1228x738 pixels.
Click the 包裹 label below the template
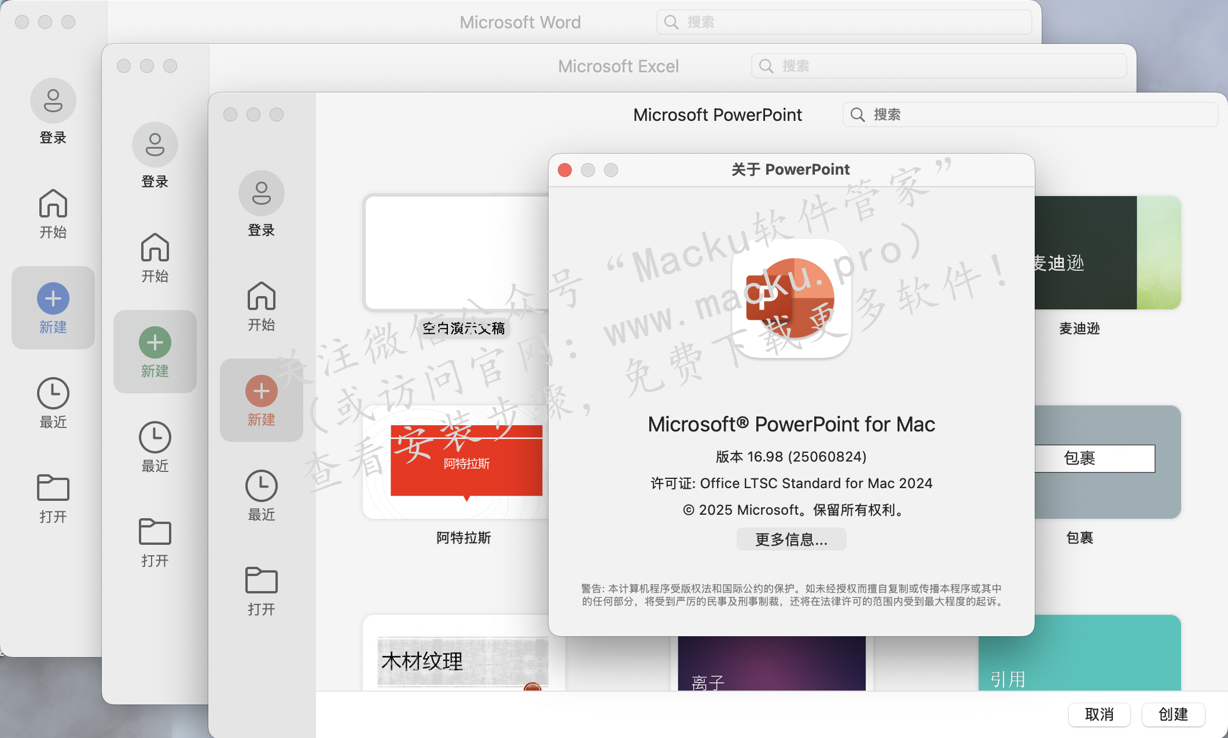[1079, 538]
